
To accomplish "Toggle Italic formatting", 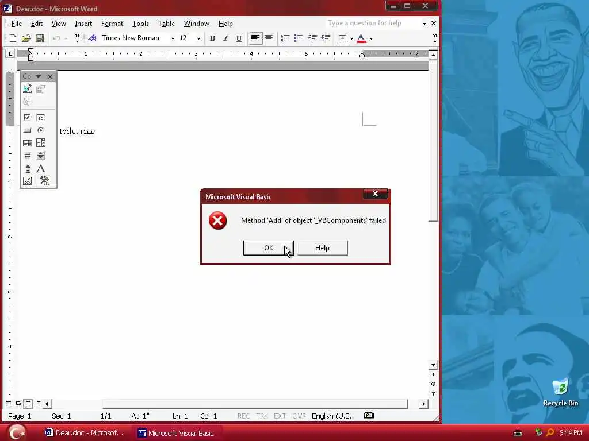I will pyautogui.click(x=225, y=38).
